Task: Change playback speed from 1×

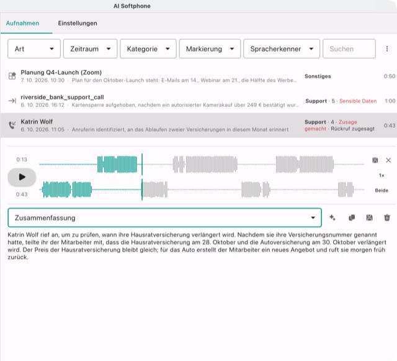Action: 381,175
